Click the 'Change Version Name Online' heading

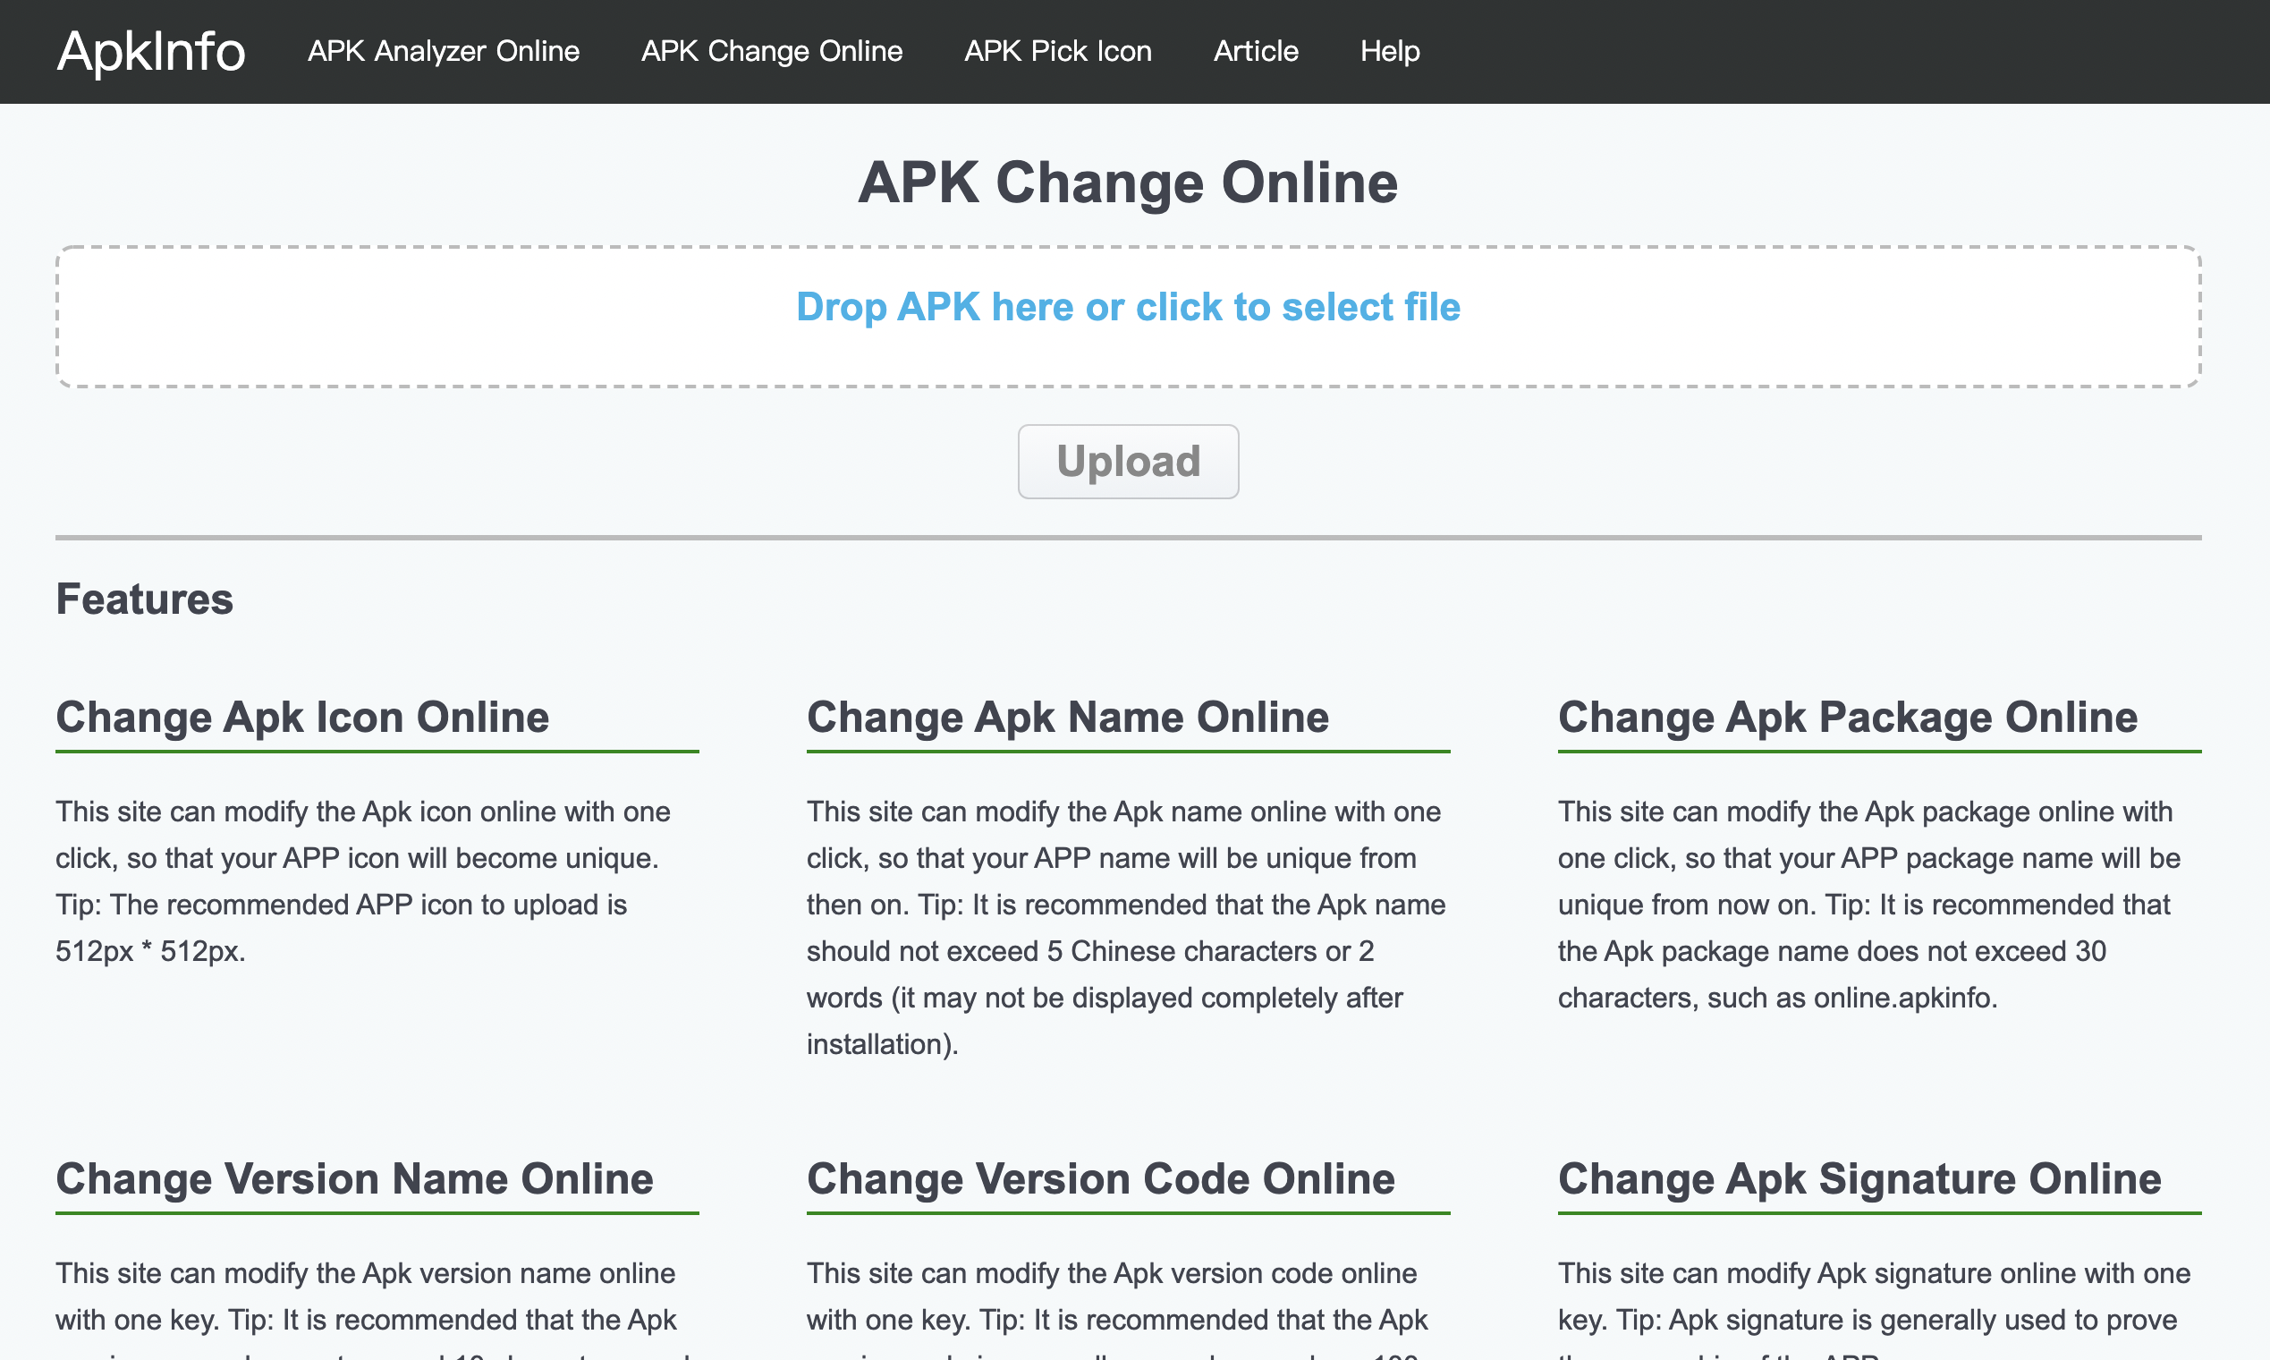(x=353, y=1178)
